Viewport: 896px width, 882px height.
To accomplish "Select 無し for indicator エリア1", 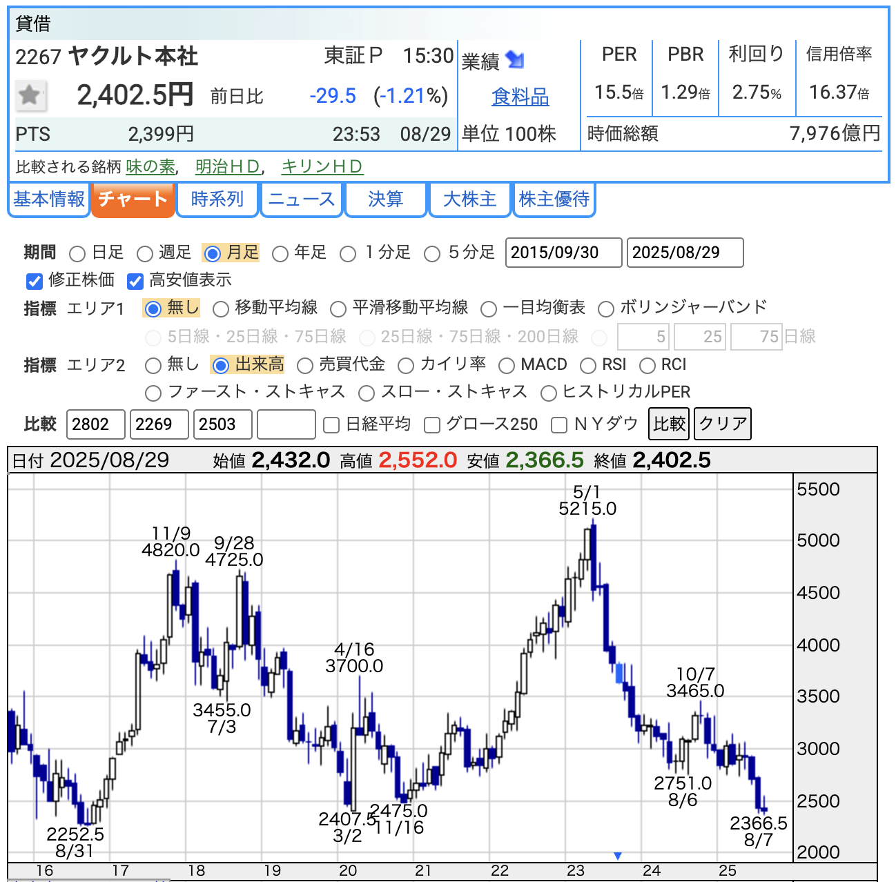I will point(153,308).
